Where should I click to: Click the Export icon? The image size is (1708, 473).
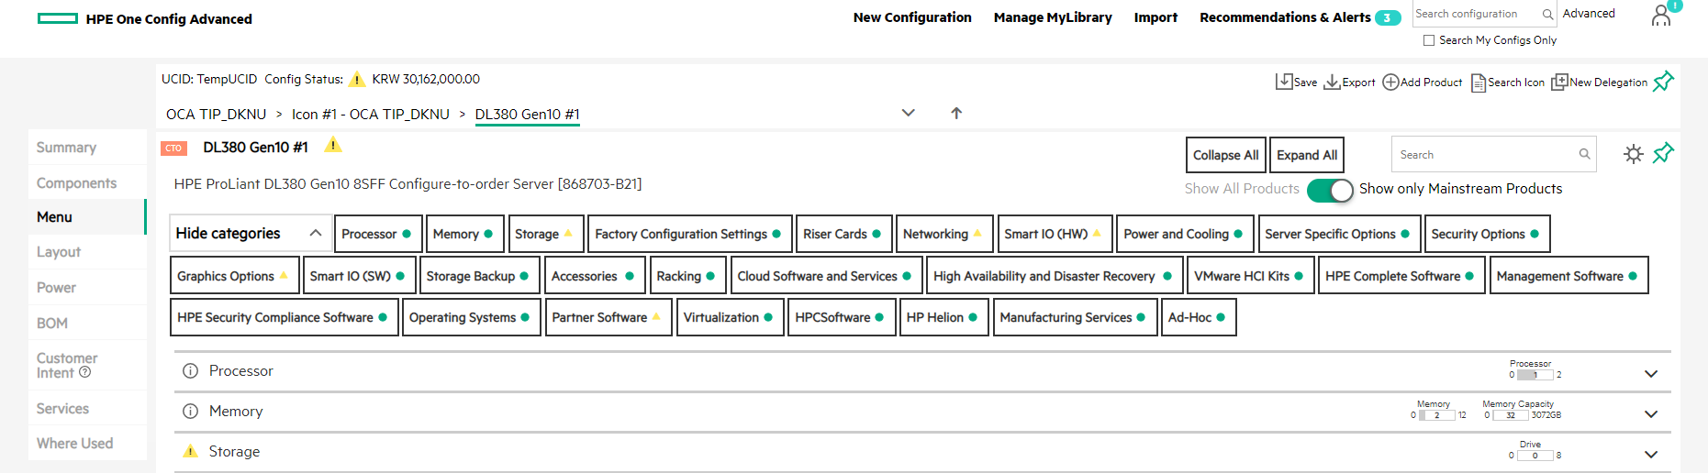click(1332, 82)
